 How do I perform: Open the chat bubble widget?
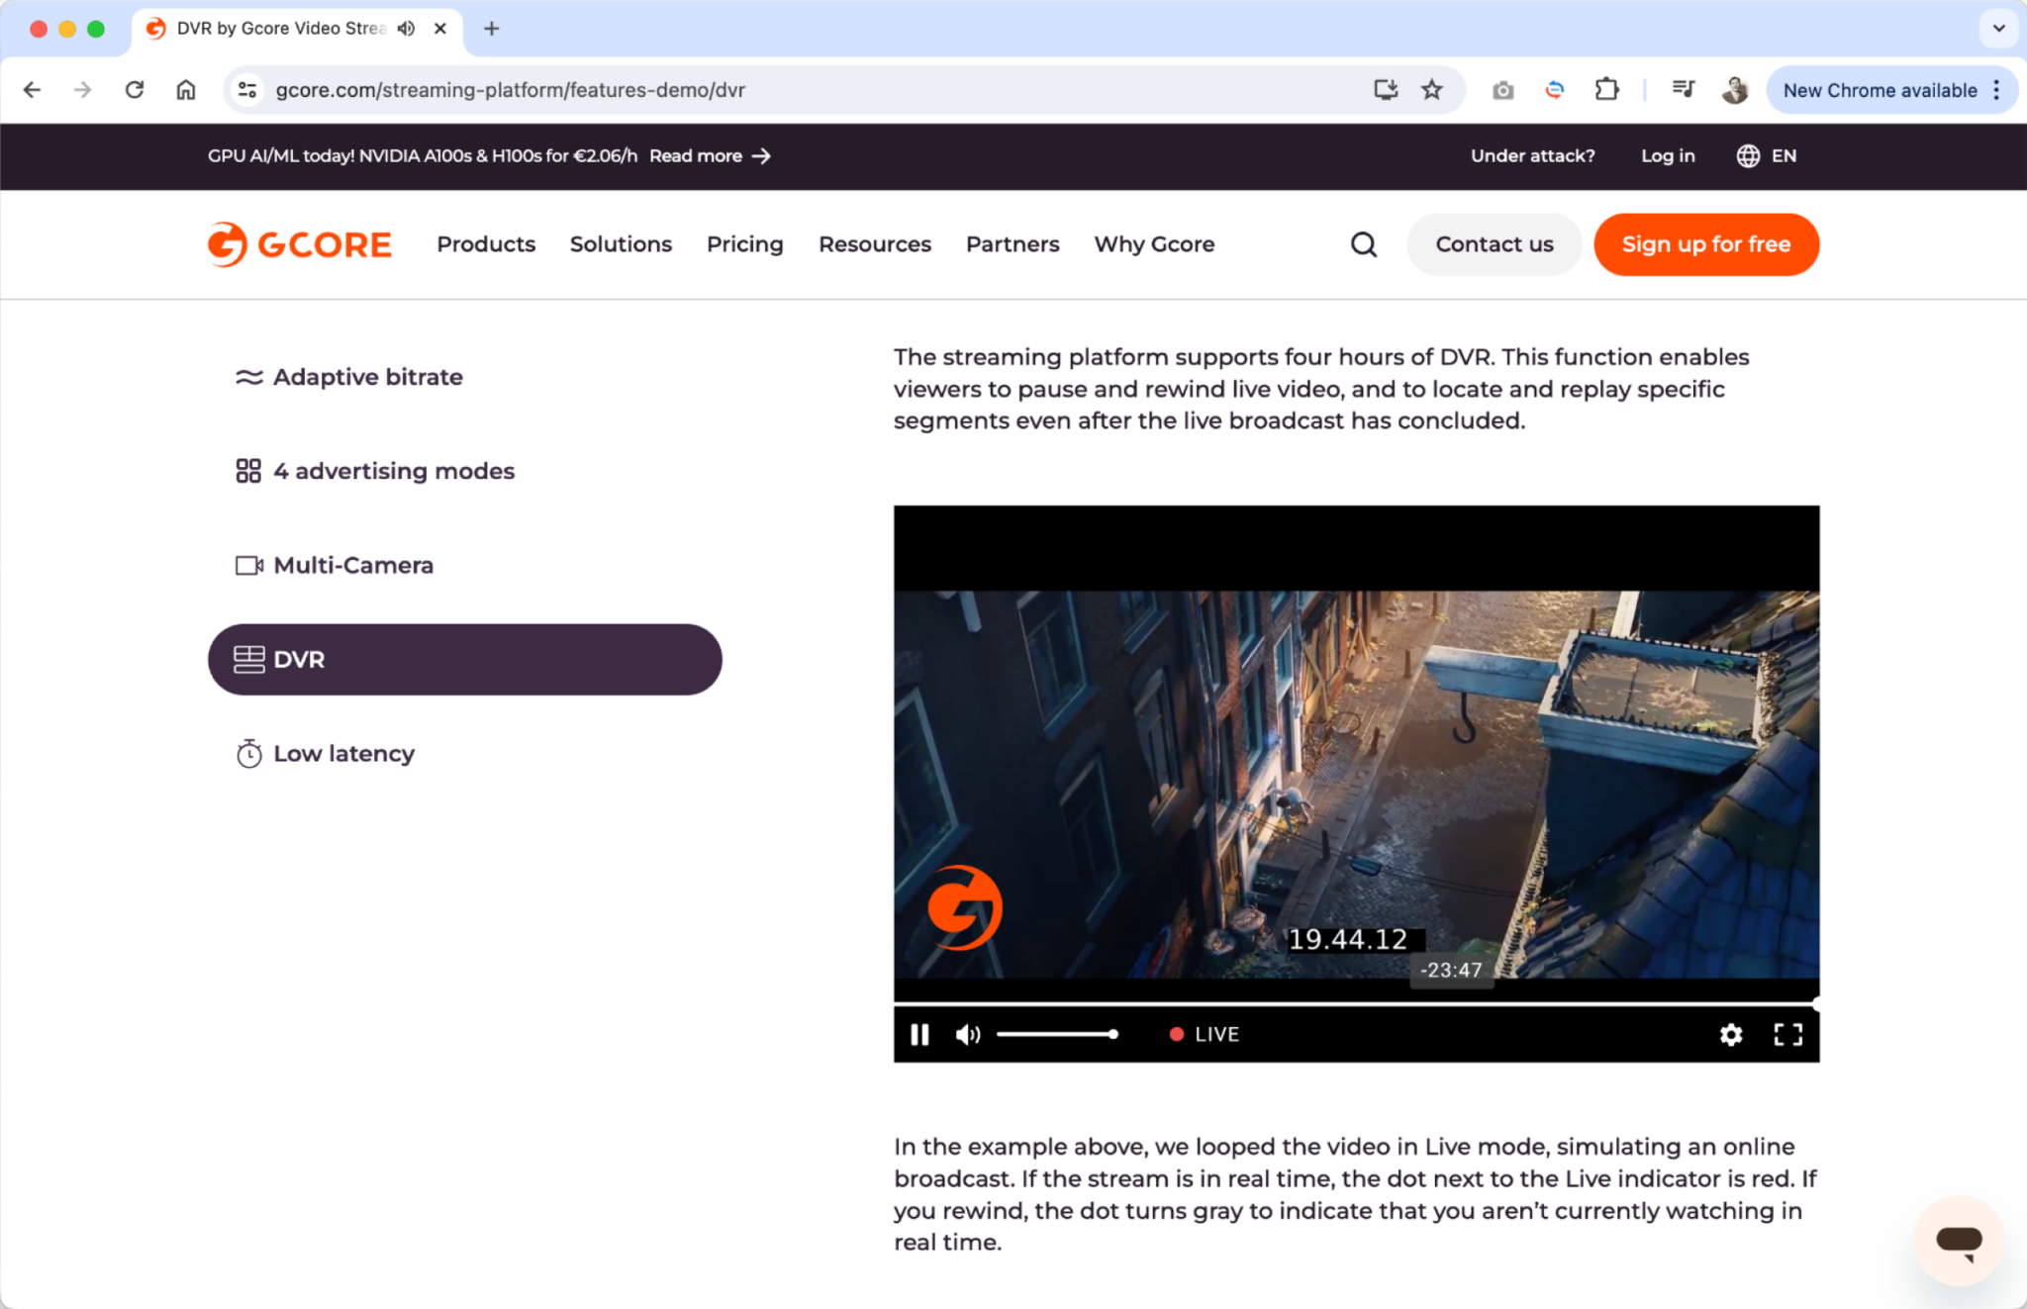point(1958,1242)
